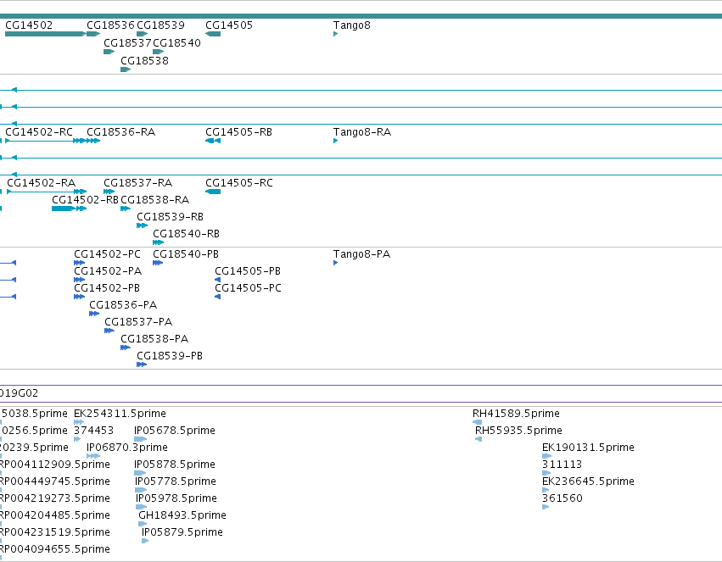Select the CG18539 gene label

[160, 25]
